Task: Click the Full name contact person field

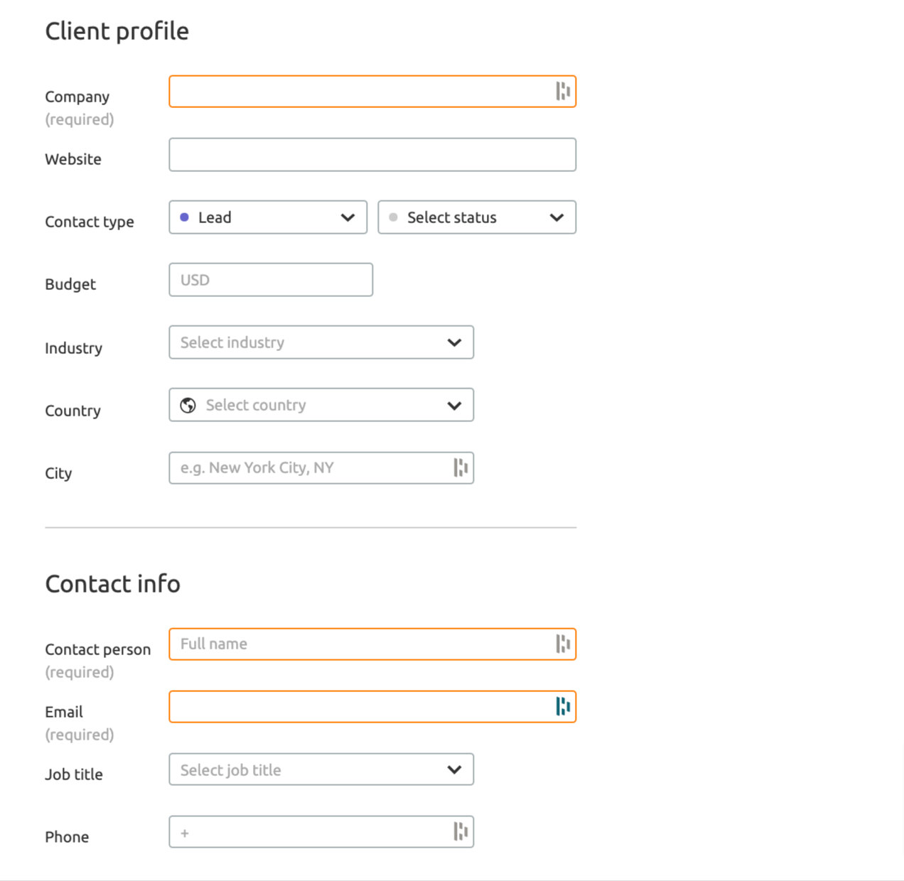Action: (372, 644)
